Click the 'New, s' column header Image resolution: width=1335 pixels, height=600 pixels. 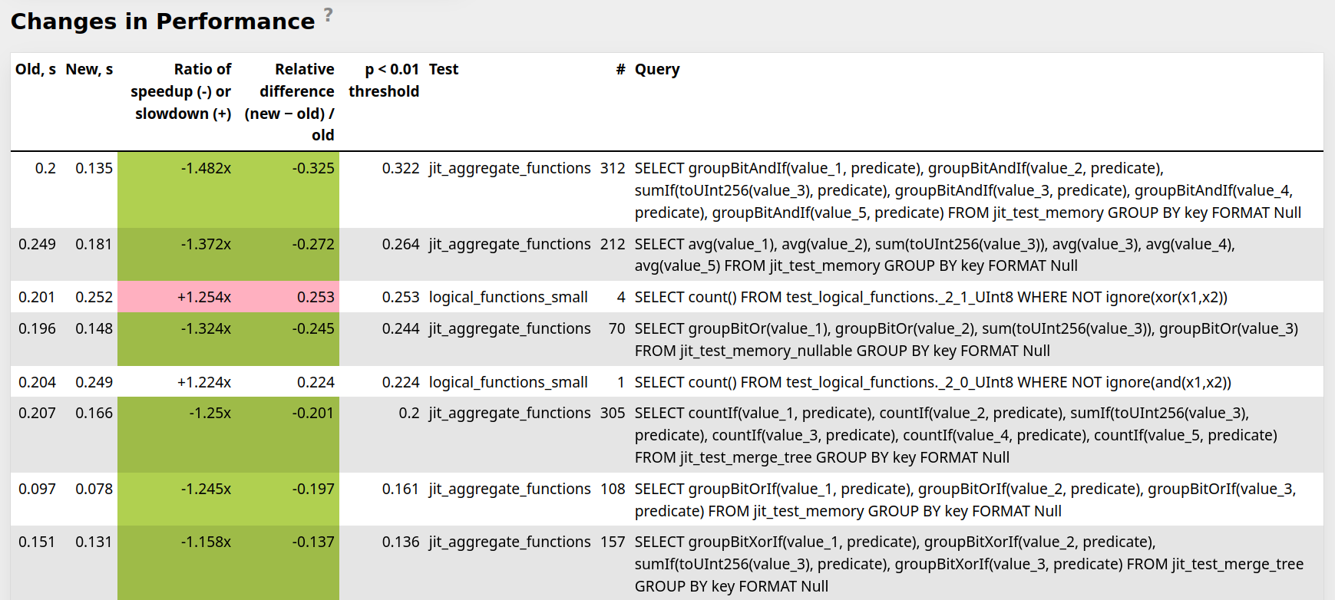click(x=89, y=69)
